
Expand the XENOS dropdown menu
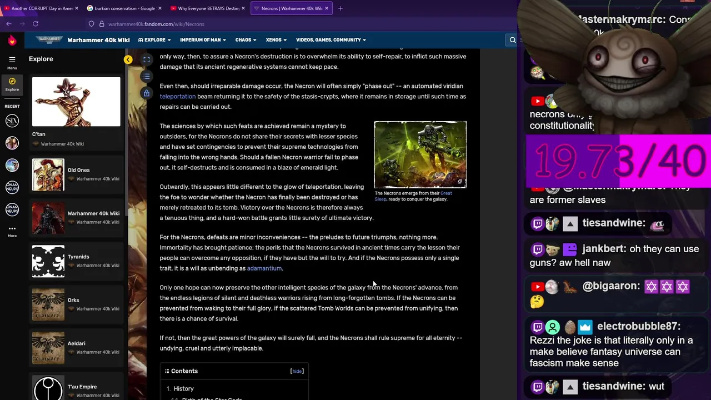click(x=276, y=40)
